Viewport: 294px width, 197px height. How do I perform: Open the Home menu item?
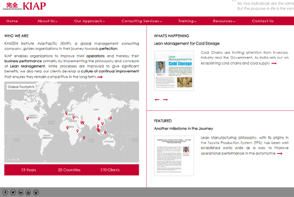click(12, 21)
